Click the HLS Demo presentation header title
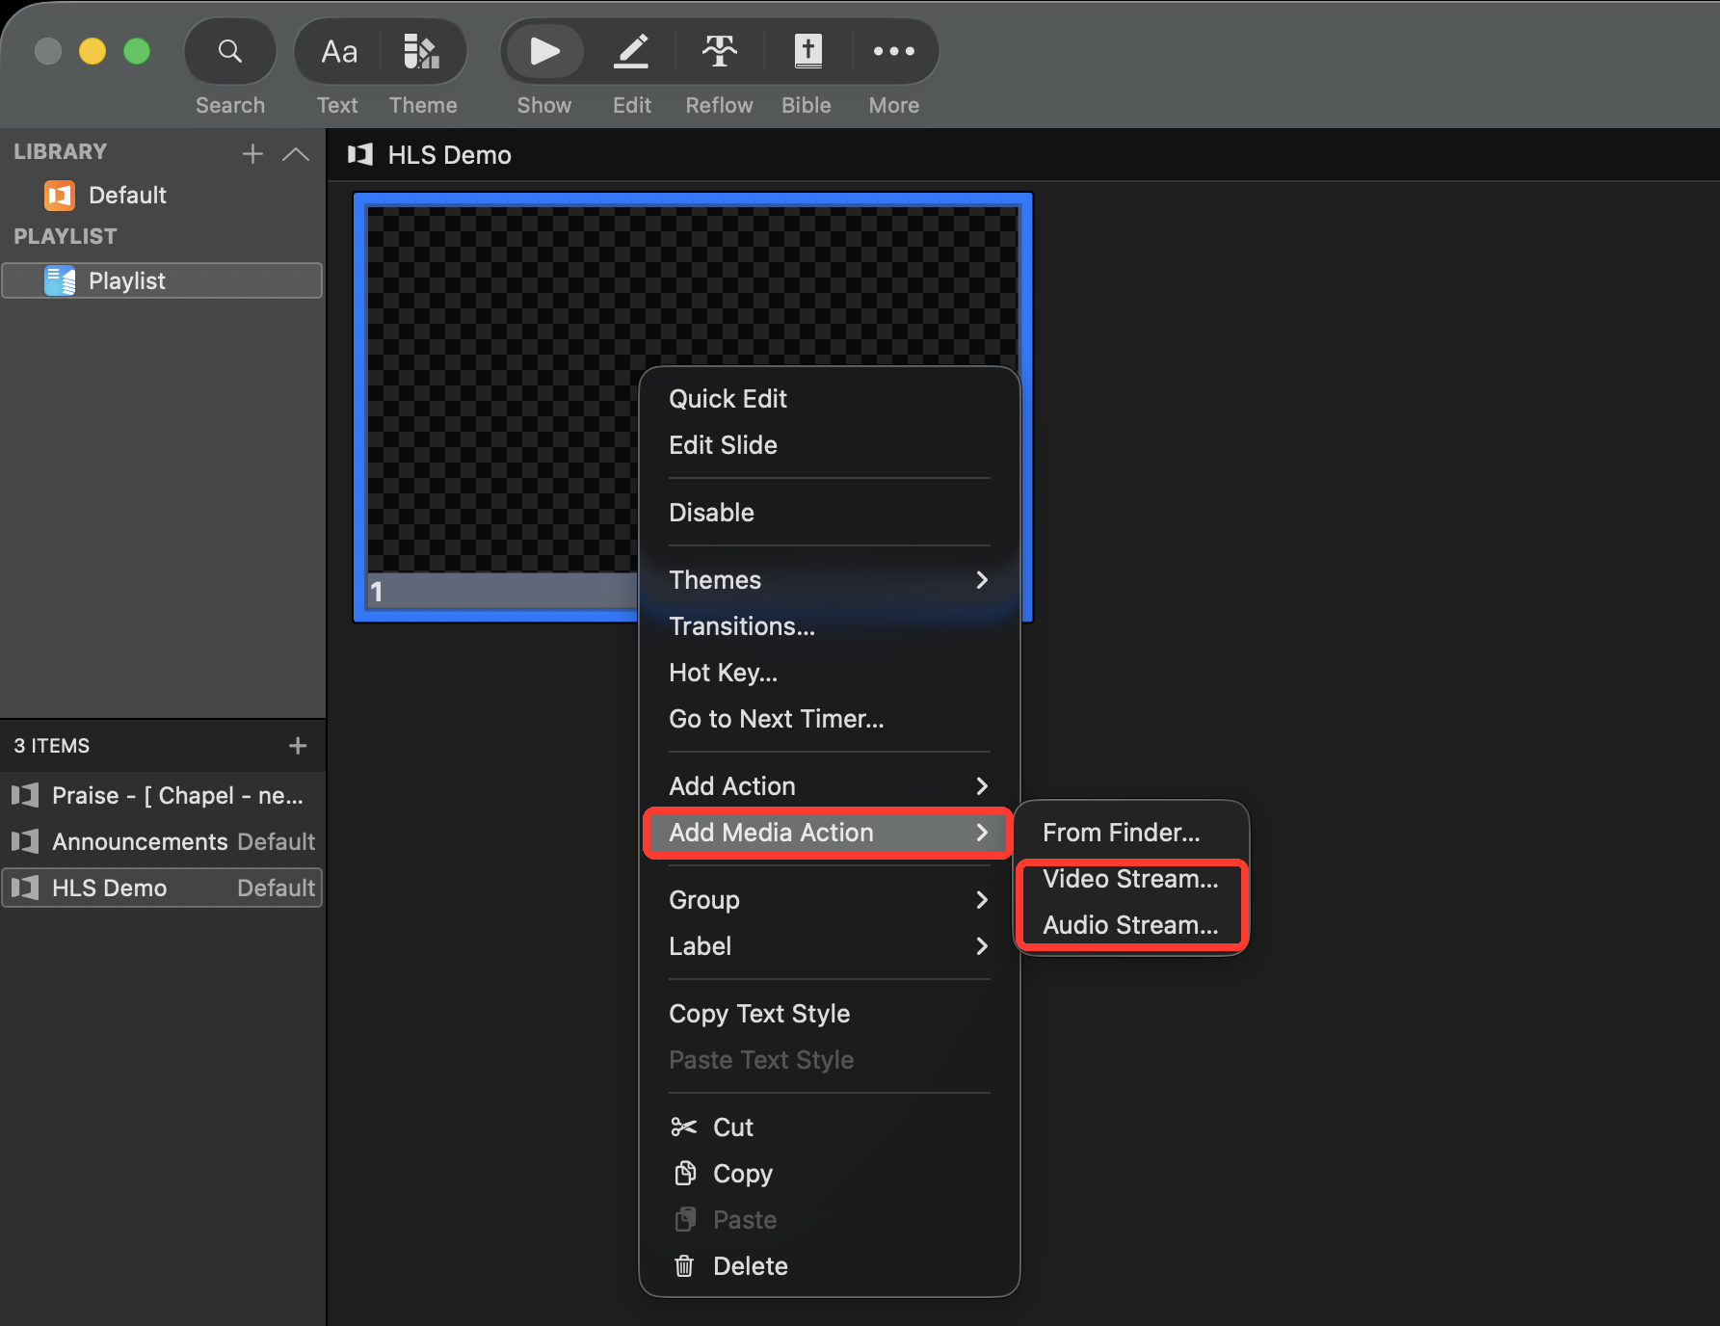The image size is (1720, 1326). coord(449,155)
